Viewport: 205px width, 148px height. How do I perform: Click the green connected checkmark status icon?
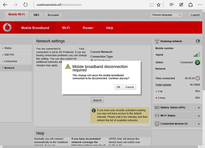(197, 62)
